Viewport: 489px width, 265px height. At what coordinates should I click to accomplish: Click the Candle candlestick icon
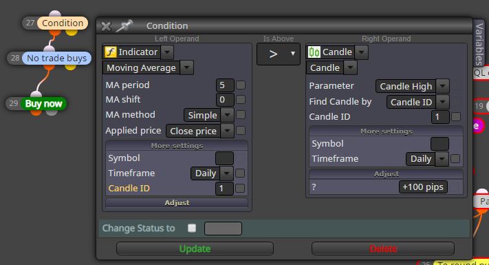[314, 52]
